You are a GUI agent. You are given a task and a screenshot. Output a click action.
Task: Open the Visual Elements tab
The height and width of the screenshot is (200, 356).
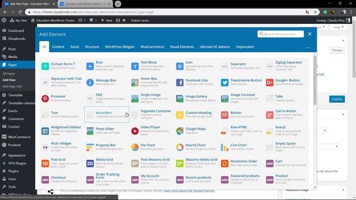click(182, 47)
